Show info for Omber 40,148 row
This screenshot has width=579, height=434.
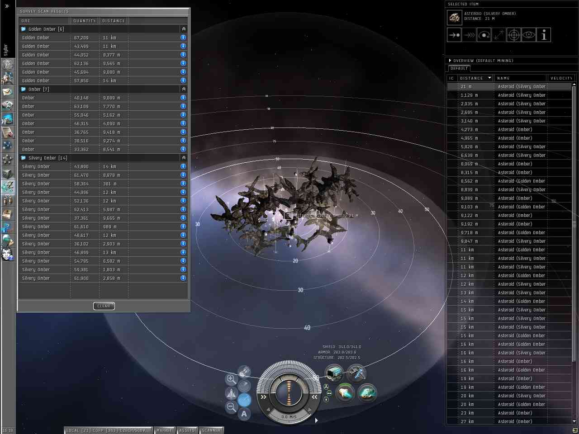point(183,98)
